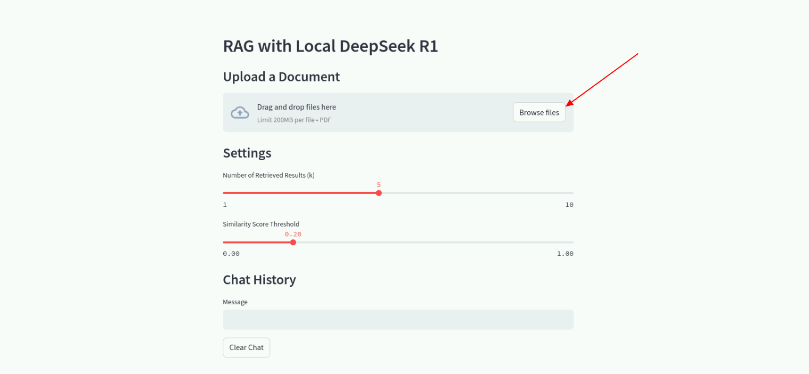Click the maximum value 10 under results slider
This screenshot has height=374, width=809.
tap(569, 205)
